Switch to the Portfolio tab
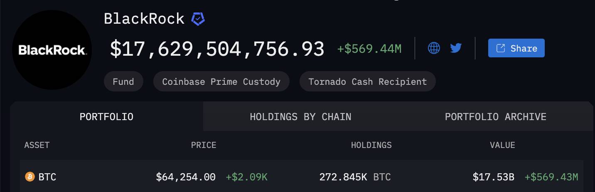The width and height of the screenshot is (595, 192). 106,117
